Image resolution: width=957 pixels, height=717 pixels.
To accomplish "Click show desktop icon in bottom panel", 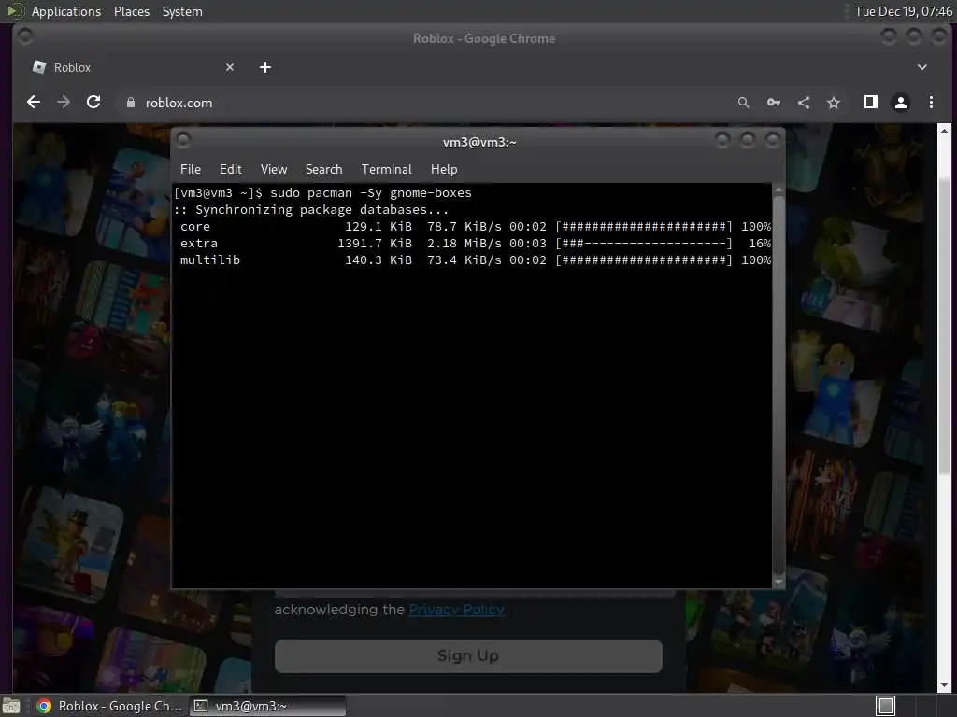I will [x=11, y=706].
